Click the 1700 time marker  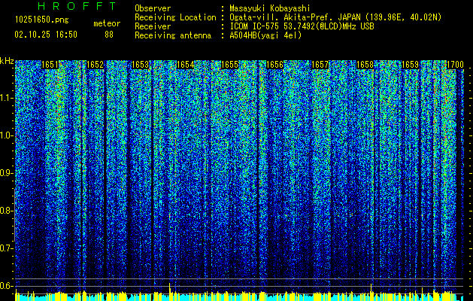coord(455,65)
